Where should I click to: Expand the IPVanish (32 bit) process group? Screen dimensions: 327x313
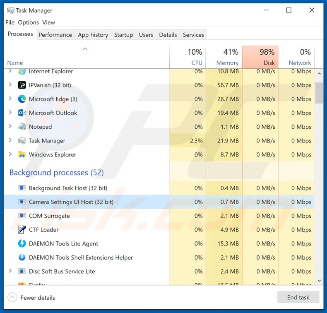[x=10, y=84]
